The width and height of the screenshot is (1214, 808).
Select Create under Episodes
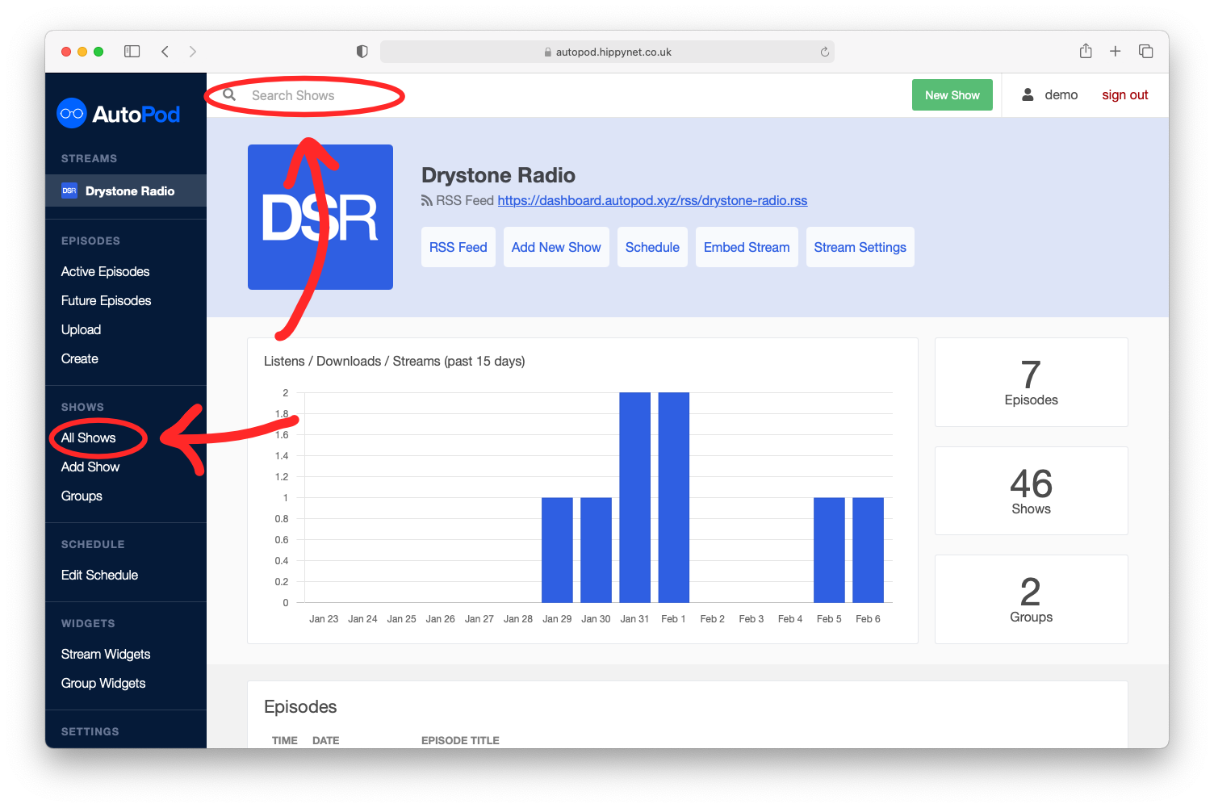[80, 358]
